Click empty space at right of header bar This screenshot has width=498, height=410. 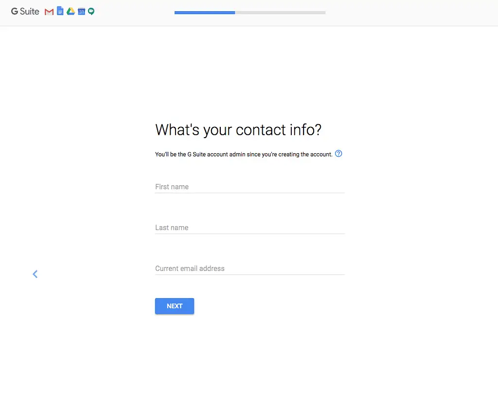pyautogui.click(x=413, y=13)
